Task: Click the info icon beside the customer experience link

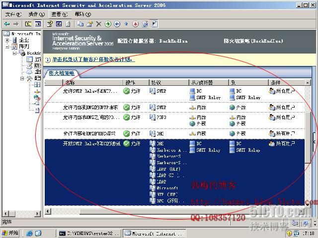Action: pyautogui.click(x=48, y=59)
